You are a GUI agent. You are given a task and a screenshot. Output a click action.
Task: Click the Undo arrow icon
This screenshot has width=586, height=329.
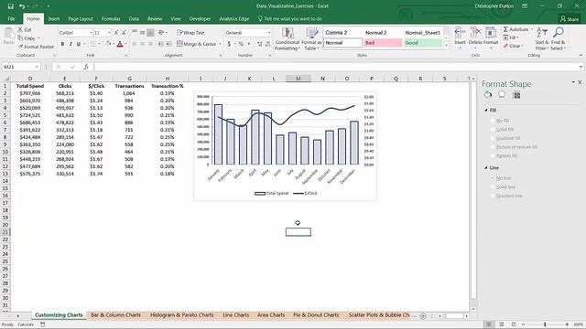click(22, 6)
